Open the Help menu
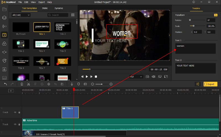Screen dimensions: 221x137 coord(49,2)
